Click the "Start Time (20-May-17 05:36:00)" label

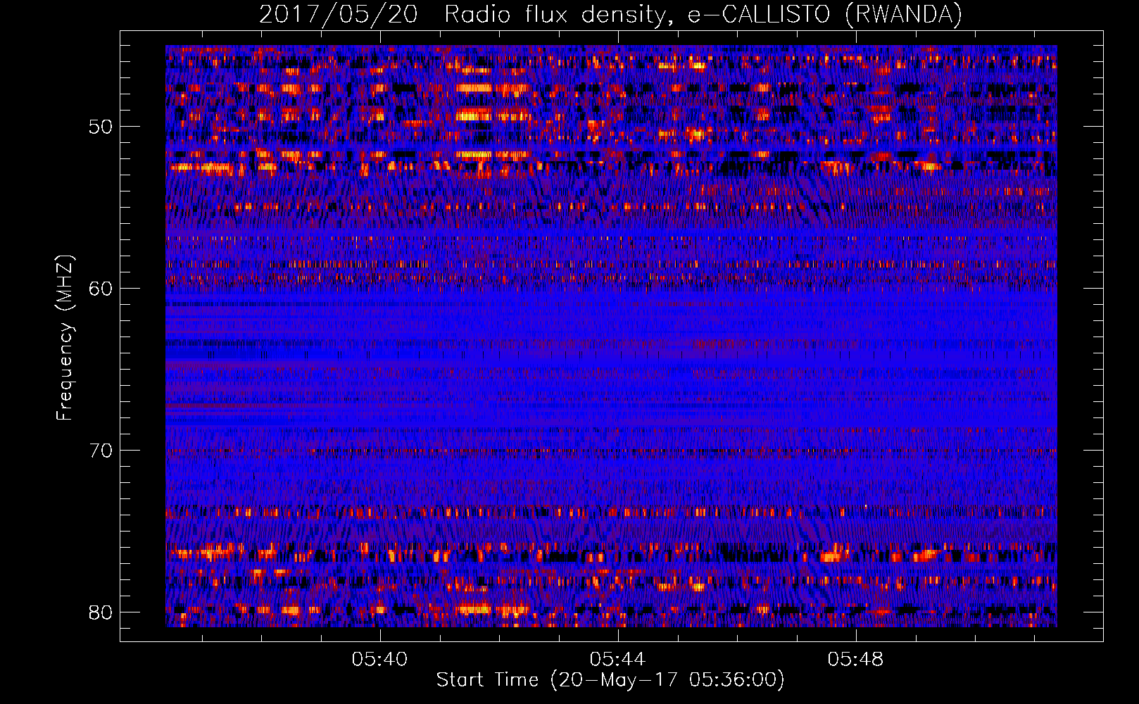tap(610, 680)
